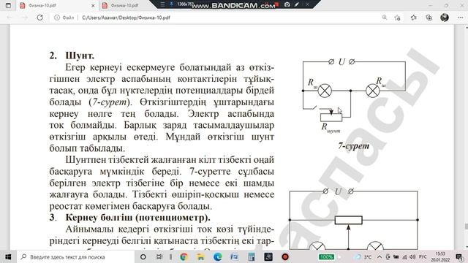
Task: Switch to the first Физика-10.pdf tab
Action: (57, 5)
